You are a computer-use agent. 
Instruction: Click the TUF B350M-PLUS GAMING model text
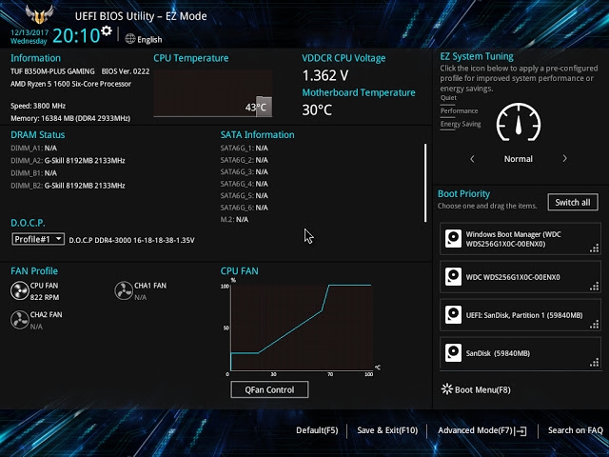[52, 71]
